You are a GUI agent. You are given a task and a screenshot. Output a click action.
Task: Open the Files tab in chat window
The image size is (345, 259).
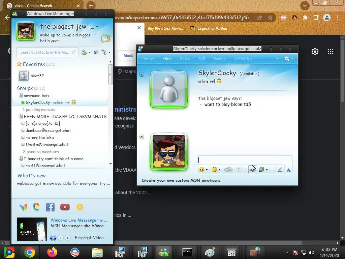tap(166, 59)
